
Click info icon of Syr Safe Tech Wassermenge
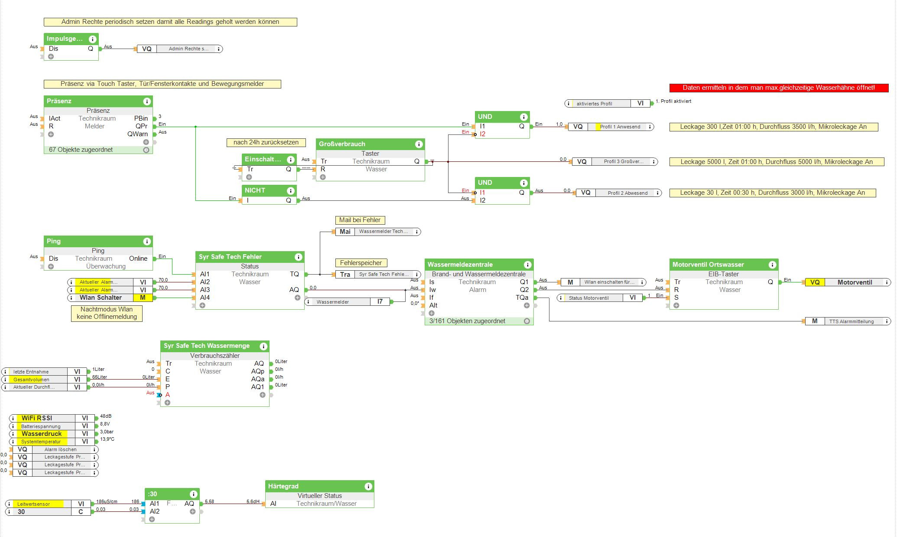263,346
